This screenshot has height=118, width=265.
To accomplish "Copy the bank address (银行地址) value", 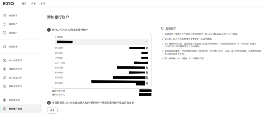I will coord(147,83).
